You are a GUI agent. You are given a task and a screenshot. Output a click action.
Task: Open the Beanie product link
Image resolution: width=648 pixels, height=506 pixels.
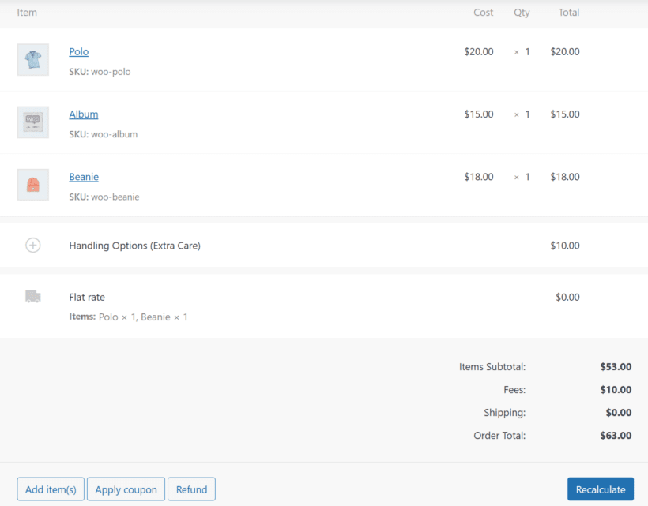coord(84,176)
